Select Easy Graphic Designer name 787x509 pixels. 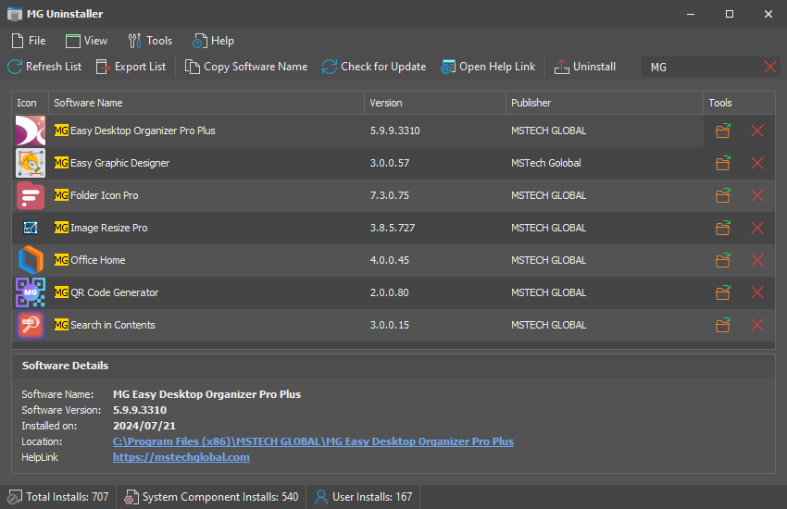coord(112,163)
